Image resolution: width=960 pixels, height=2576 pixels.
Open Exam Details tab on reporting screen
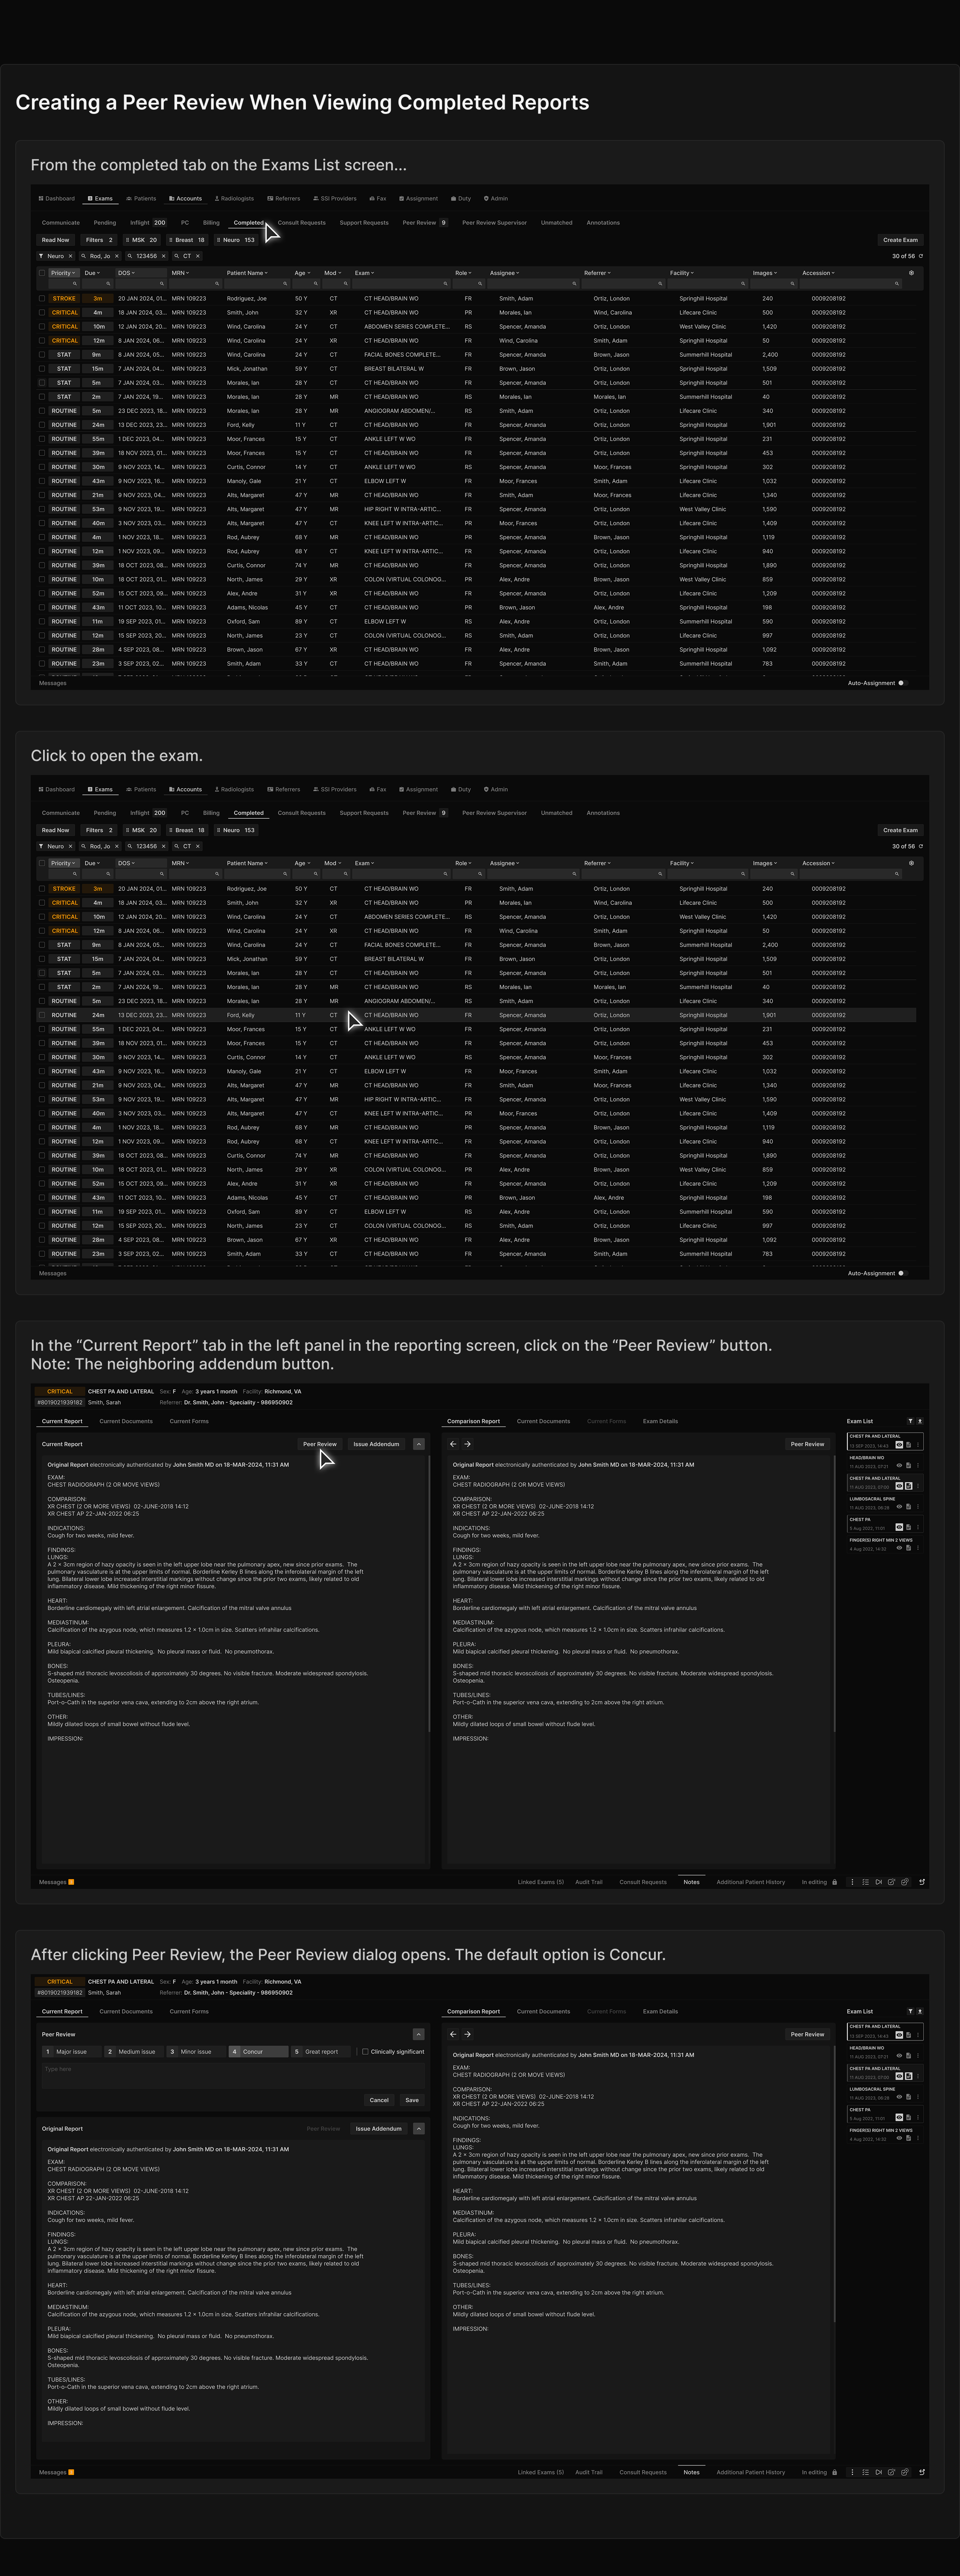(x=660, y=1421)
